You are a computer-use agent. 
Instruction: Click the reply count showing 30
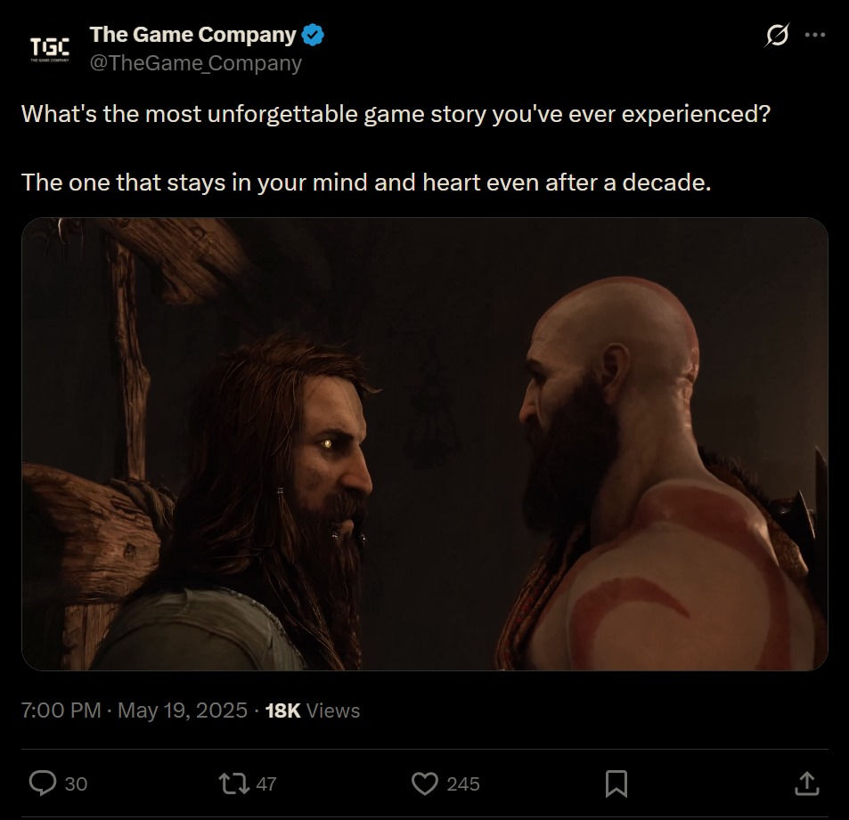76,783
